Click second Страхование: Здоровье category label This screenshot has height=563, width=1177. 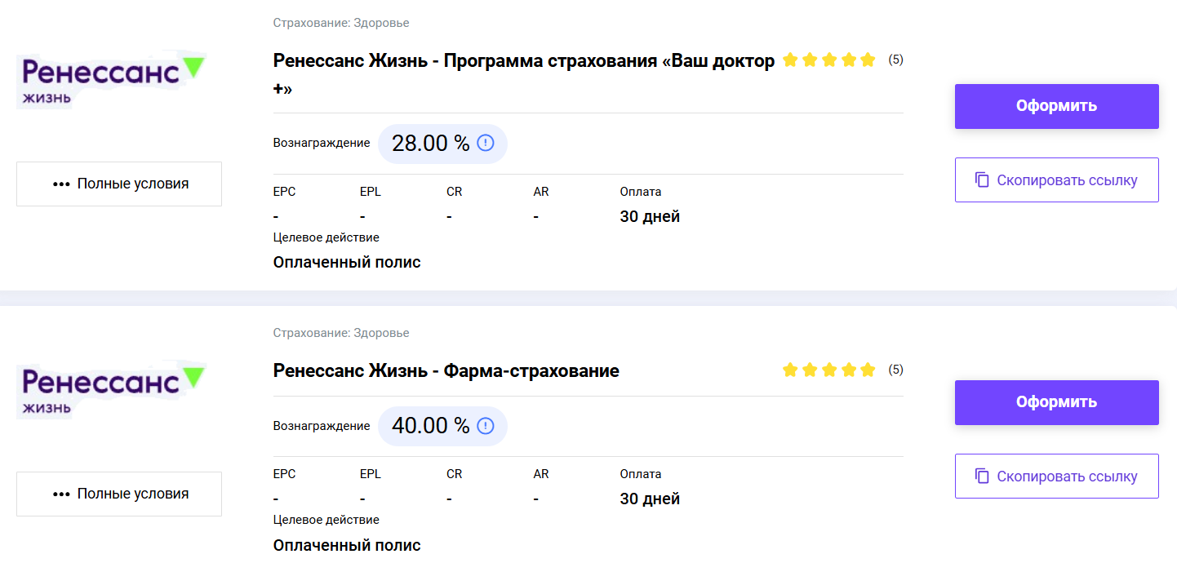pyautogui.click(x=341, y=333)
